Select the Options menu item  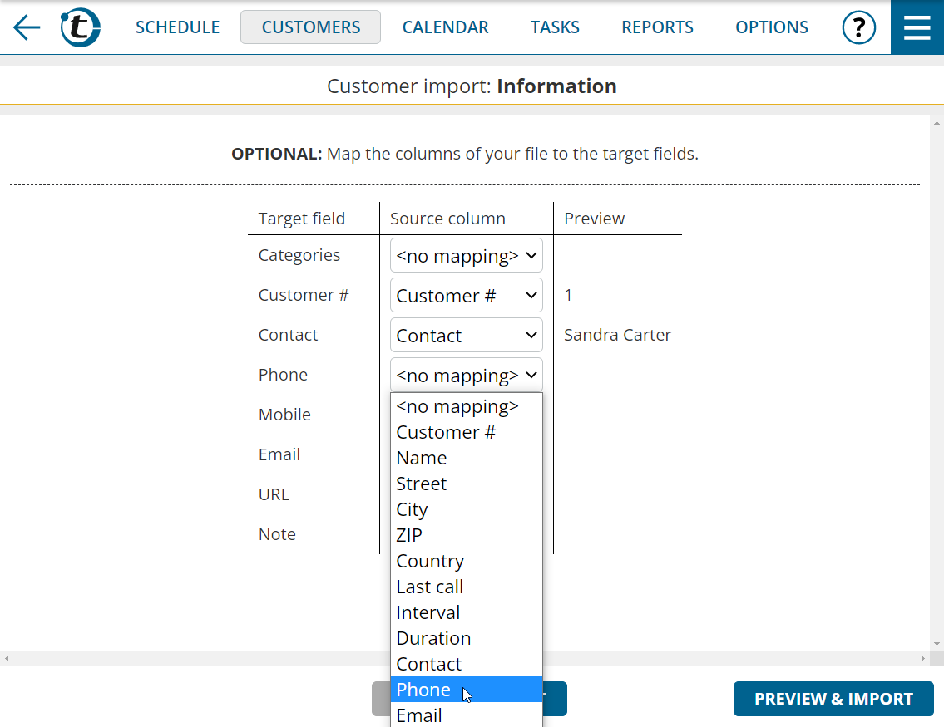771,27
